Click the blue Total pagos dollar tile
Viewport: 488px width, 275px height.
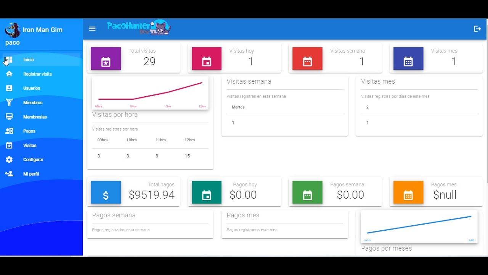(106, 192)
